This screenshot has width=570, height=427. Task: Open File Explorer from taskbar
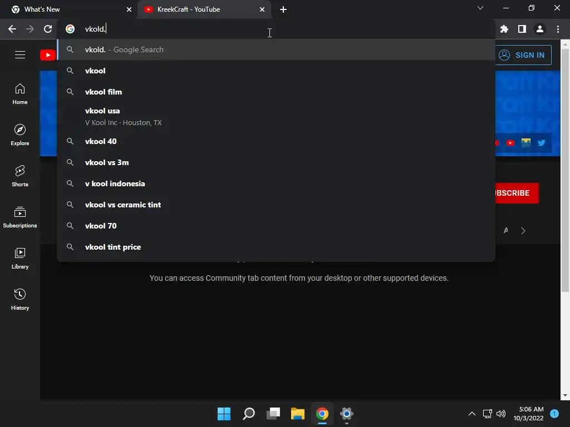tap(298, 414)
